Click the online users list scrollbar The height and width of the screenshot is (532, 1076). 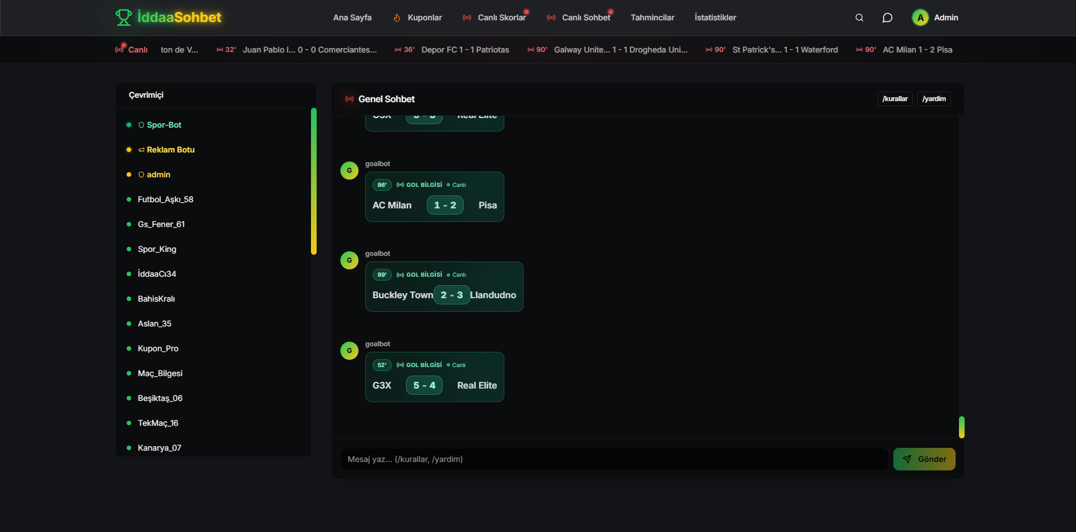click(313, 181)
